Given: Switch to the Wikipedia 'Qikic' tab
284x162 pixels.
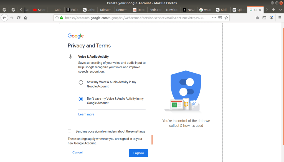Looking at the screenshot, I should click(239, 10).
